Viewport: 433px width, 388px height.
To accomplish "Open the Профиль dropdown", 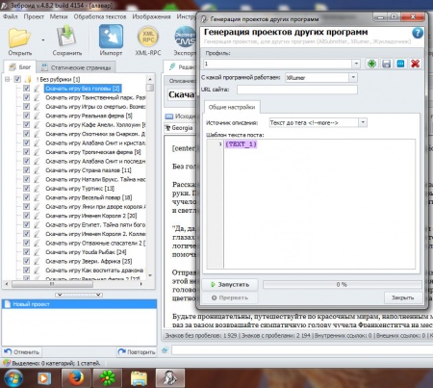I will [x=356, y=64].
